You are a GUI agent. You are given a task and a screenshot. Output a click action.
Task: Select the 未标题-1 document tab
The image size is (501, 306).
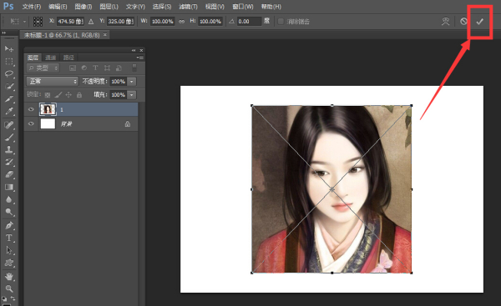tap(62, 35)
